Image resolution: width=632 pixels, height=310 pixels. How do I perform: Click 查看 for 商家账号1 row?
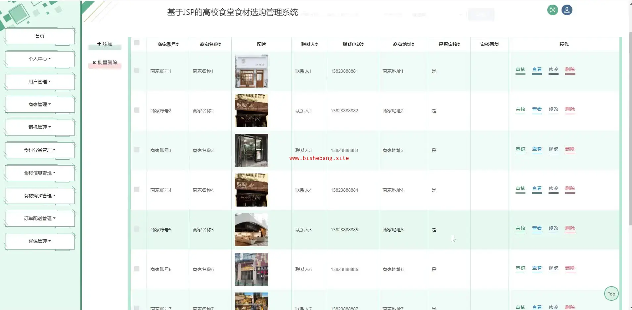[537, 70]
